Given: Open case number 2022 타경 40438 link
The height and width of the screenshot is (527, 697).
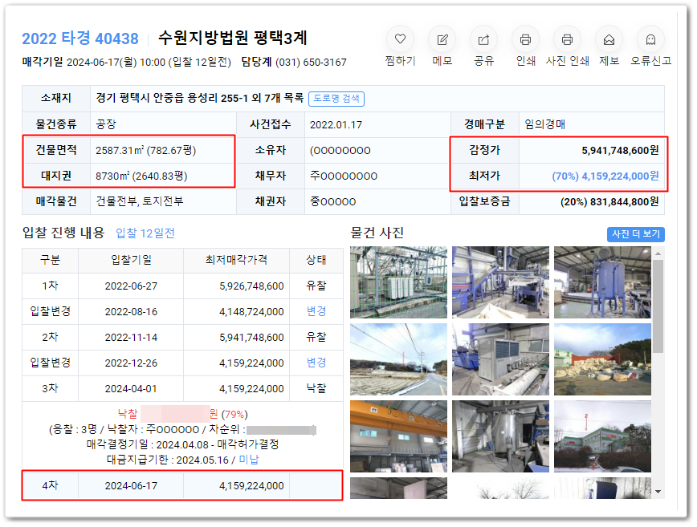Looking at the screenshot, I should [80, 39].
